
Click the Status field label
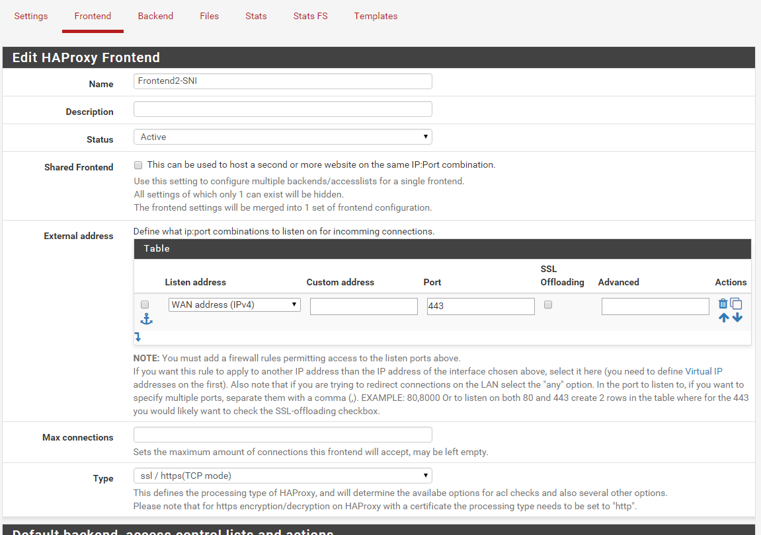pyautogui.click(x=100, y=139)
